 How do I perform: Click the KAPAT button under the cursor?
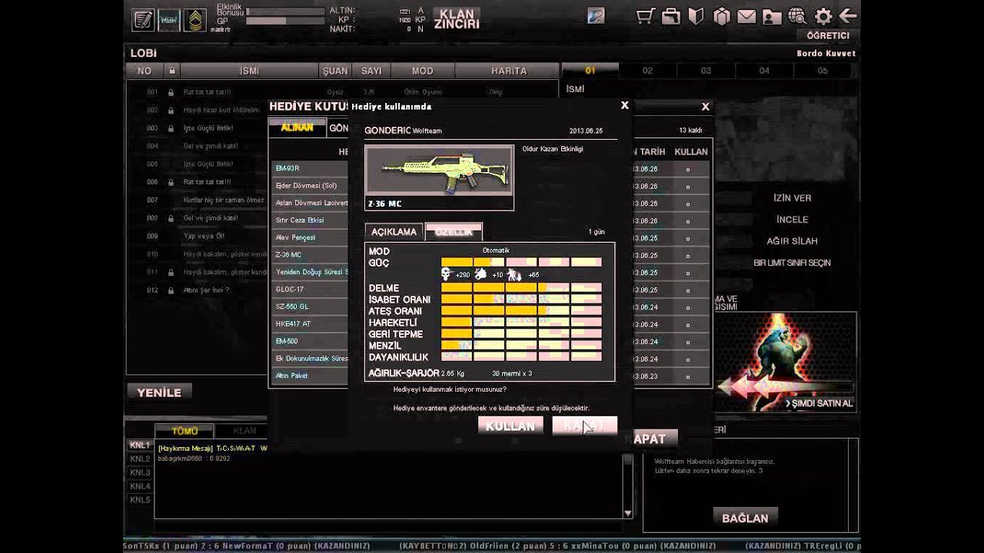(x=585, y=426)
